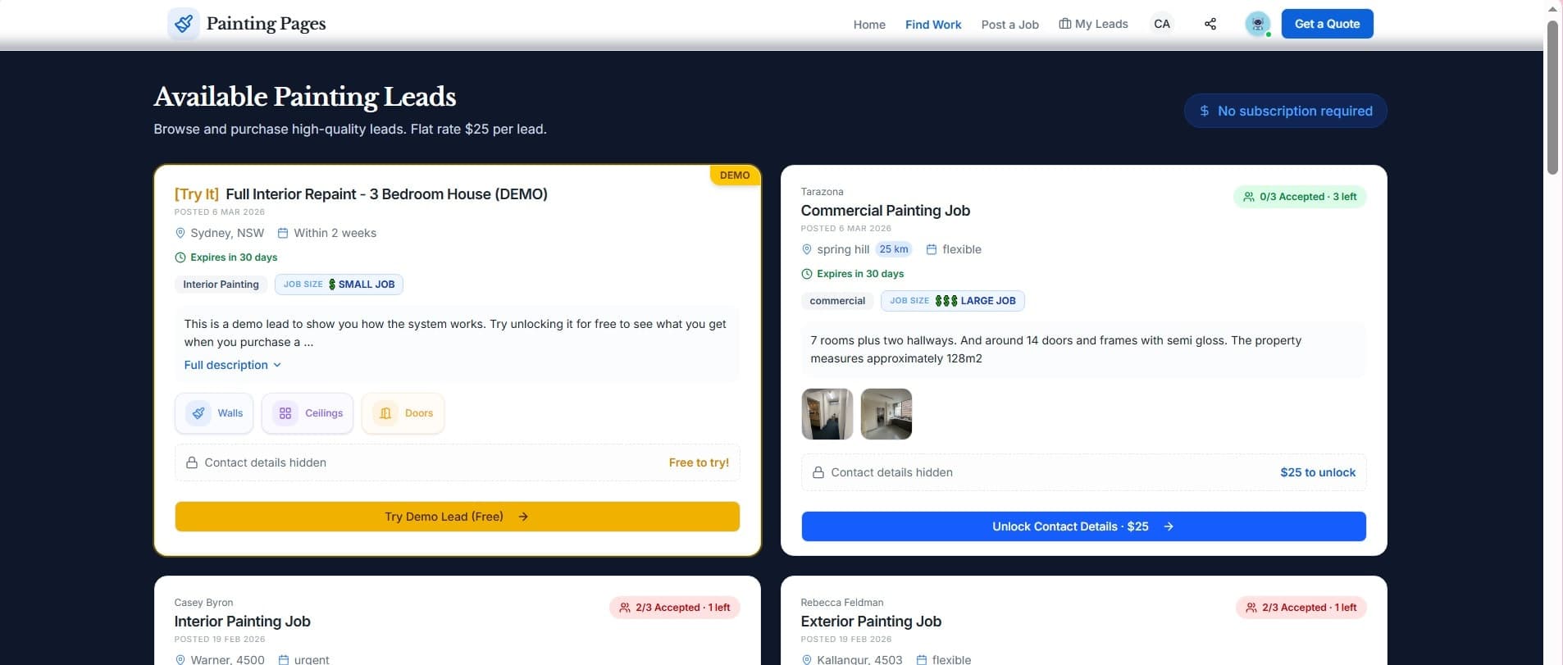Go to Post a Job page

click(1009, 25)
